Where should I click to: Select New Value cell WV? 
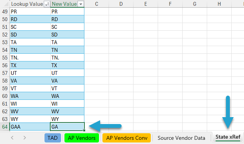pos(67,111)
